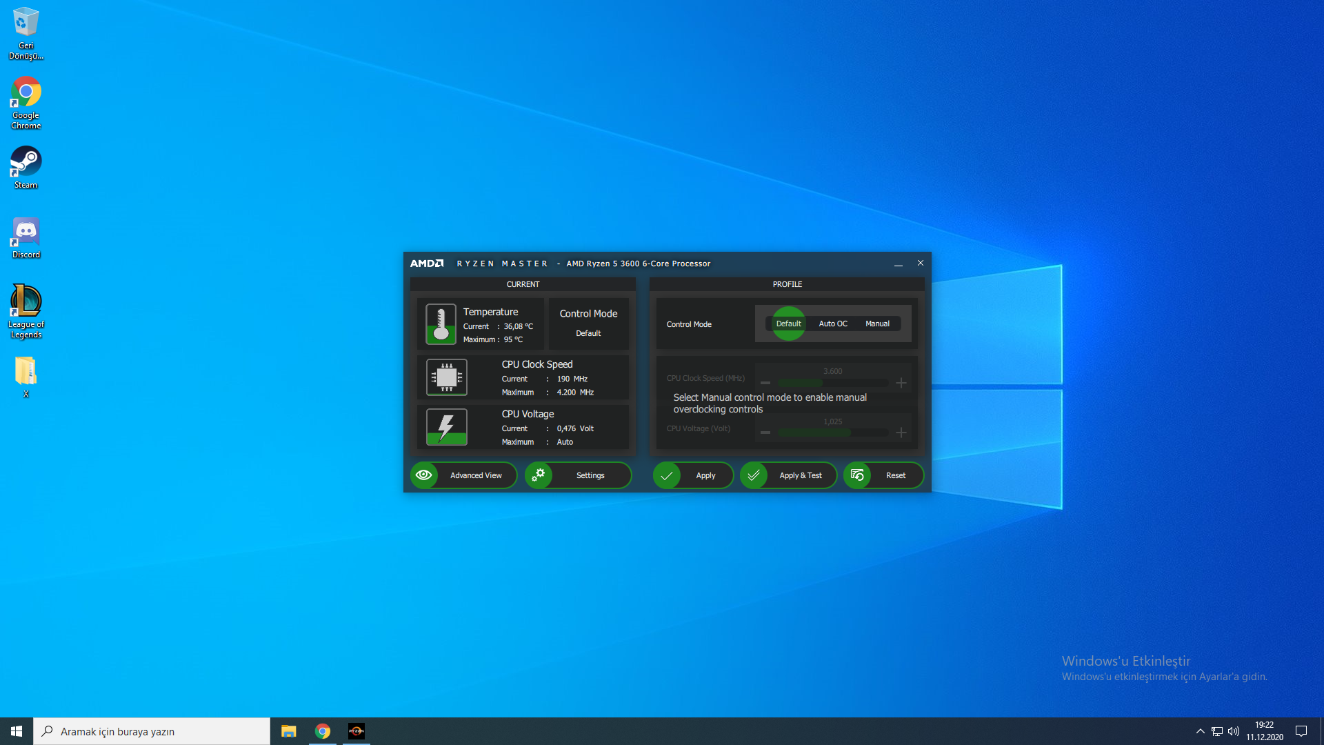
Task: Open the taskbar clock and date
Action: coord(1264,731)
